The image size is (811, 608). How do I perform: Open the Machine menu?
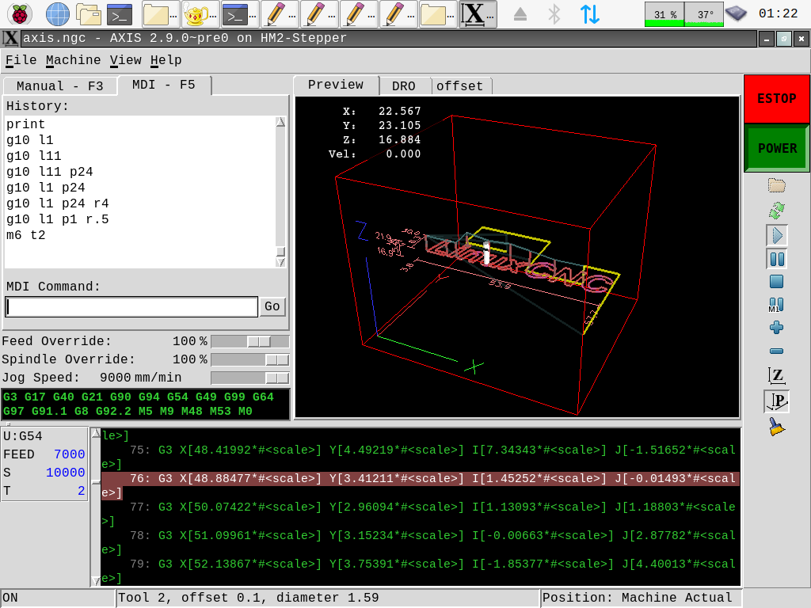pyautogui.click(x=73, y=60)
